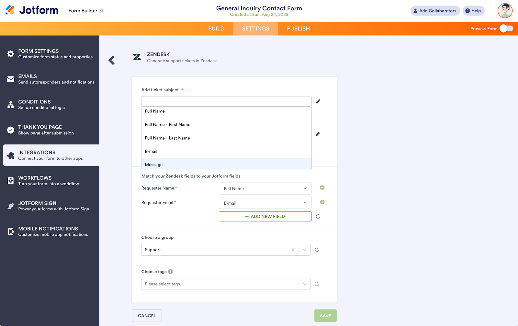Click the green checkmark beside Requester Name
Screen dimensions: 518x326
tap(322, 188)
